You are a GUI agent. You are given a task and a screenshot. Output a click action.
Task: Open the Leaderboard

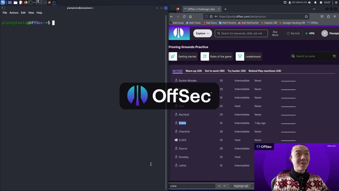point(248,57)
